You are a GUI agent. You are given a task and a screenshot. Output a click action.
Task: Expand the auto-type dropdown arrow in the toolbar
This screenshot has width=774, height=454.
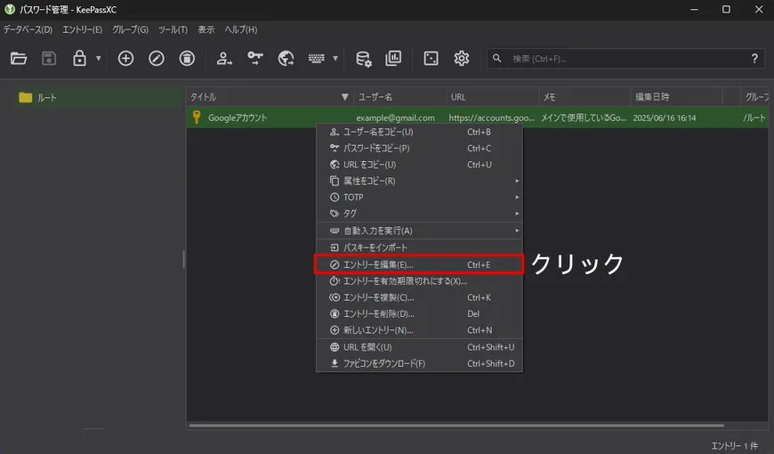(x=335, y=58)
